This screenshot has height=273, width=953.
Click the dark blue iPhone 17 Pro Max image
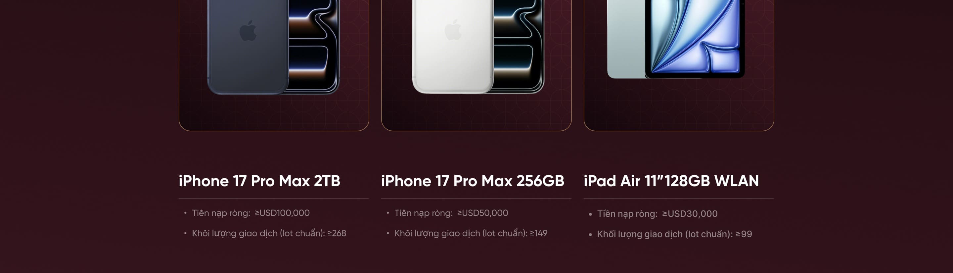tap(273, 47)
